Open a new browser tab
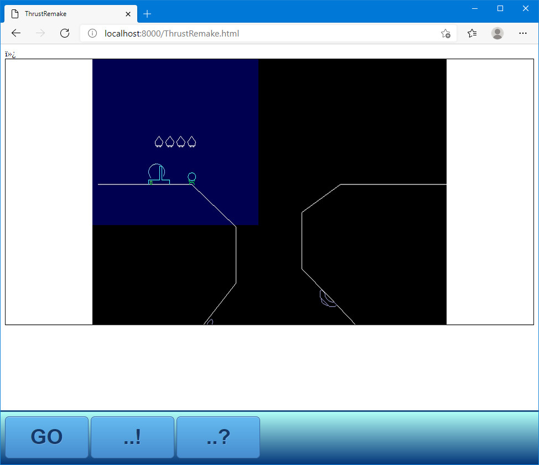The height and width of the screenshot is (465, 539). point(147,14)
